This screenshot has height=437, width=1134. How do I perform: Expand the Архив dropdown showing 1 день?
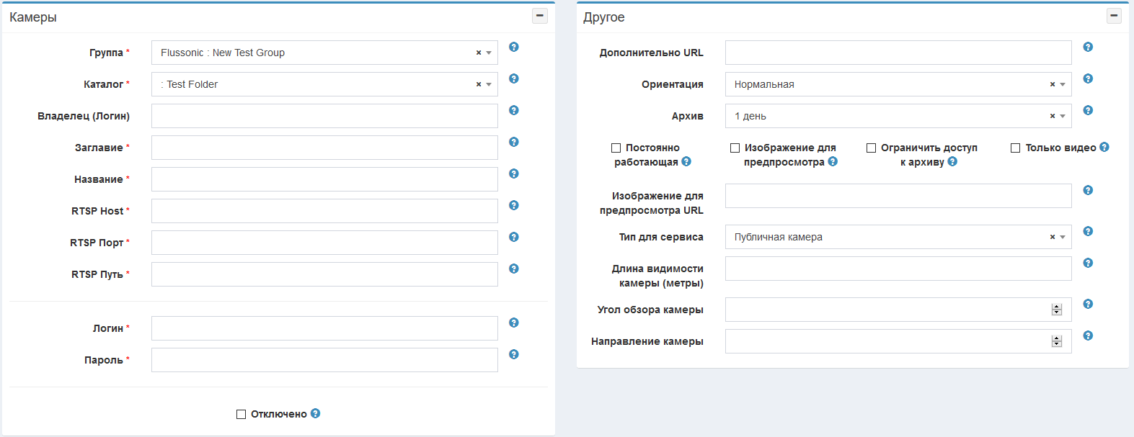[1063, 116]
